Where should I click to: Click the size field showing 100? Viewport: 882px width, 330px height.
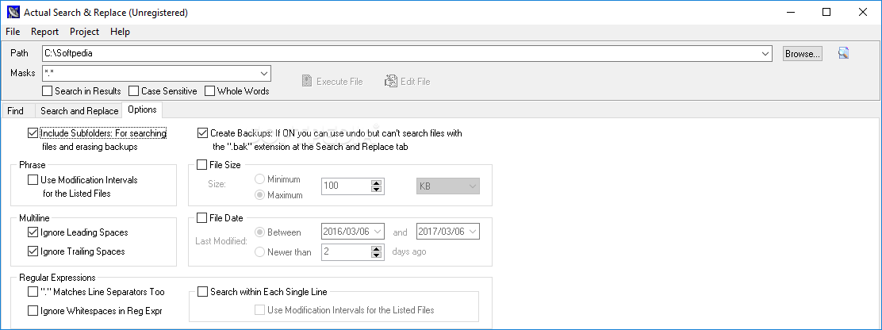[x=347, y=186]
